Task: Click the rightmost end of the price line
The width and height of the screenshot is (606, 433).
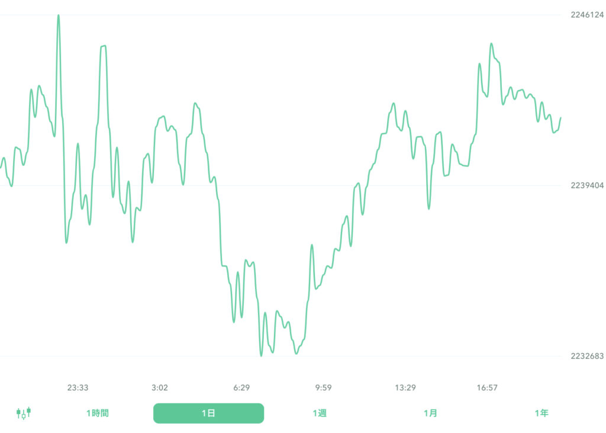Action: click(560, 118)
